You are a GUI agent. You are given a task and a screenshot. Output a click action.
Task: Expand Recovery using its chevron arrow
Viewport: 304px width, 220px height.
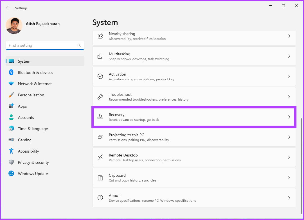pos(289,117)
